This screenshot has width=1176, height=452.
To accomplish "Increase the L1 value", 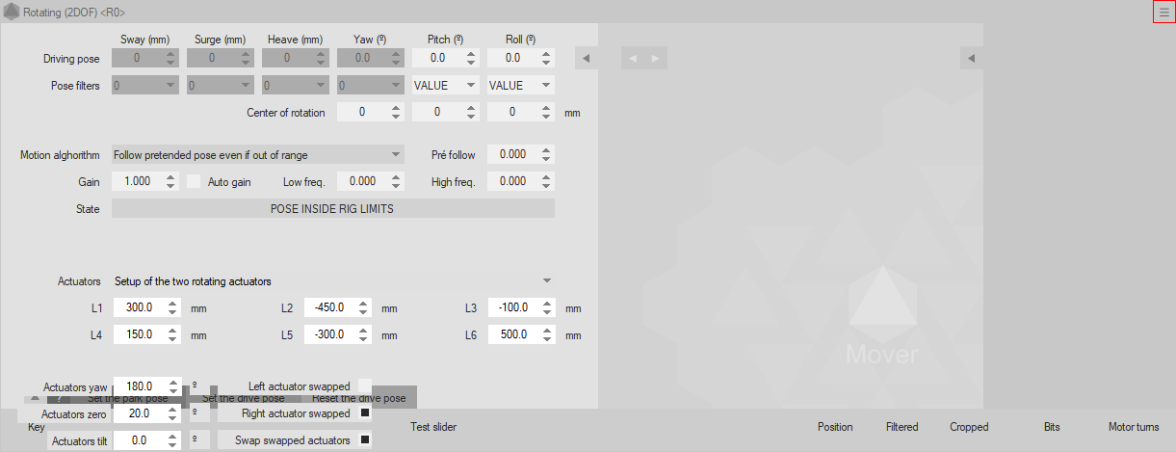I will [x=171, y=305].
